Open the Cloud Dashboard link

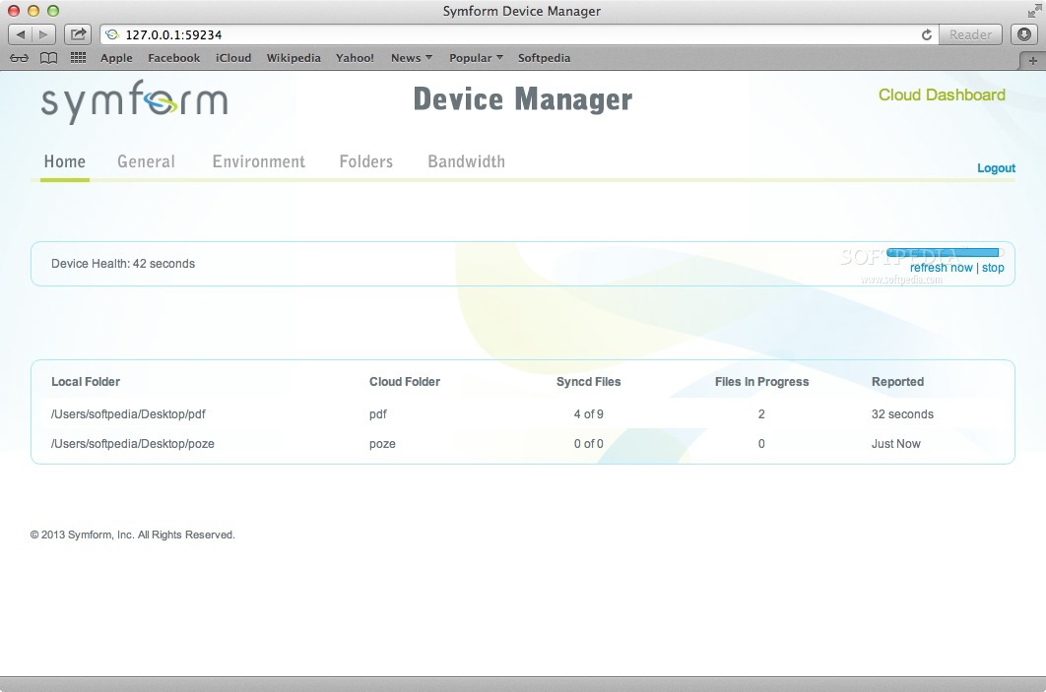942,94
